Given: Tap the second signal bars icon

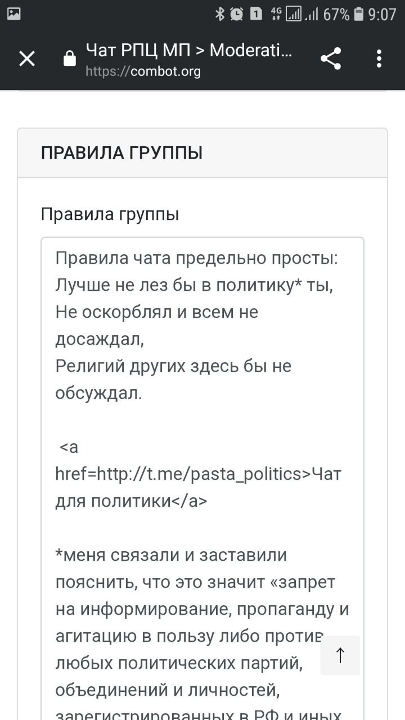Looking at the screenshot, I should (312, 14).
